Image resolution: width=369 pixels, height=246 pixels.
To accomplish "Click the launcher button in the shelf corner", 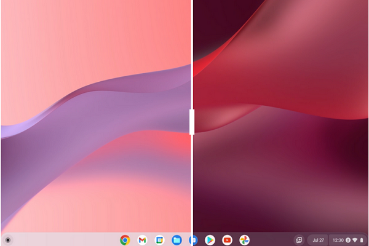I will [7, 240].
